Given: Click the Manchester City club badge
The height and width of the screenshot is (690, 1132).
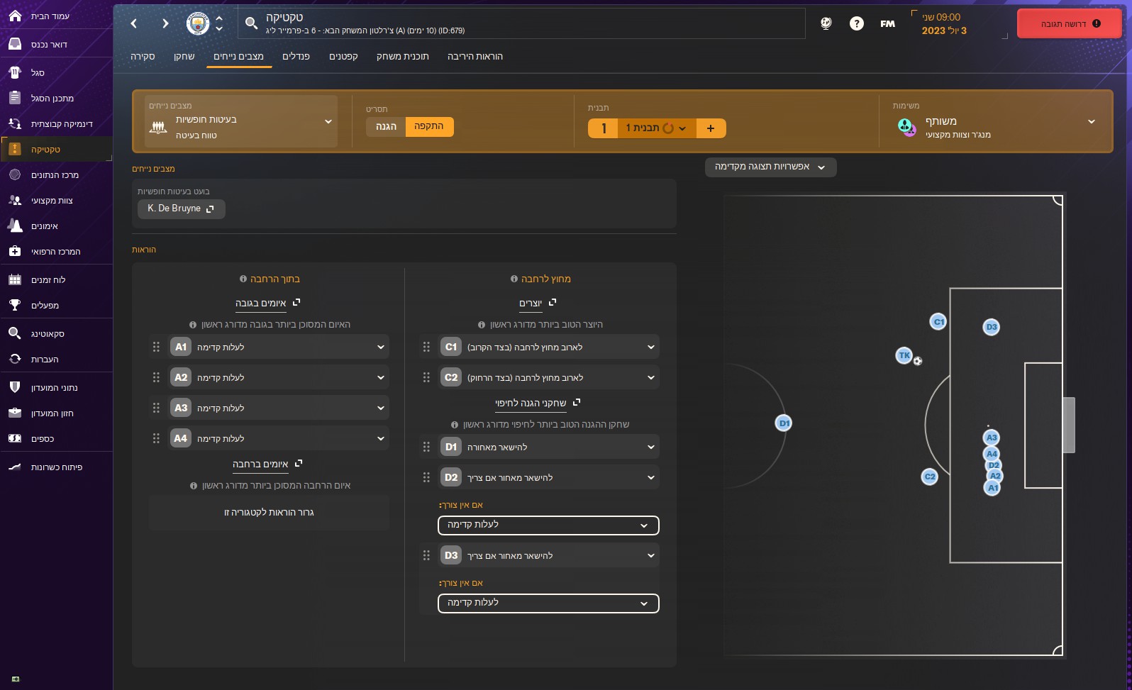Looking at the screenshot, I should pos(198,23).
